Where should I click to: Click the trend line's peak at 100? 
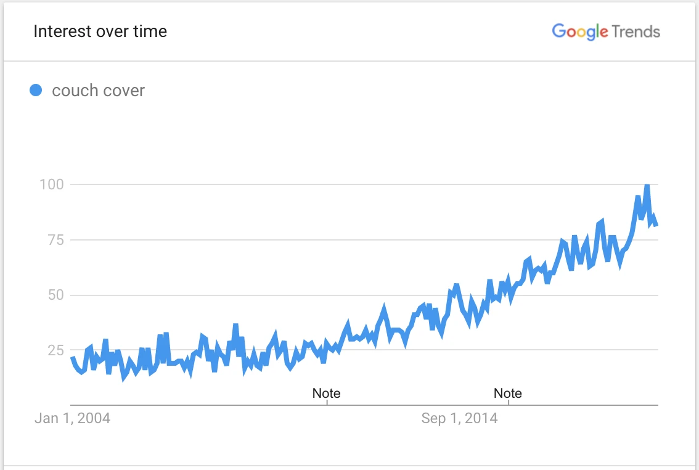647,186
